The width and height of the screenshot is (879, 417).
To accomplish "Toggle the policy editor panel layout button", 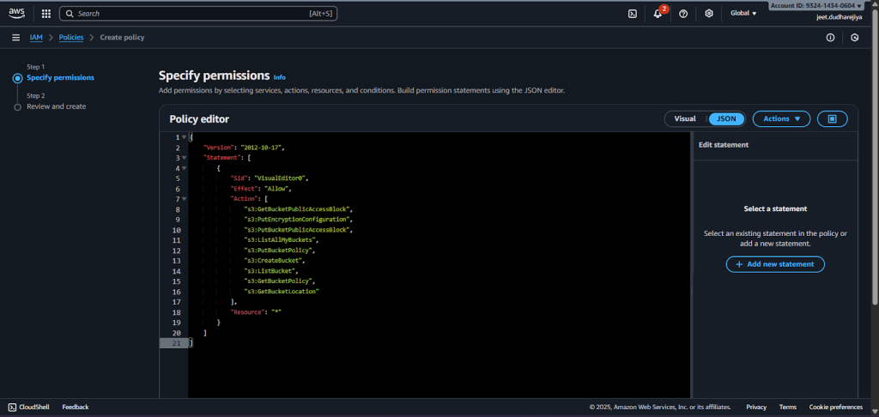I will tap(833, 118).
